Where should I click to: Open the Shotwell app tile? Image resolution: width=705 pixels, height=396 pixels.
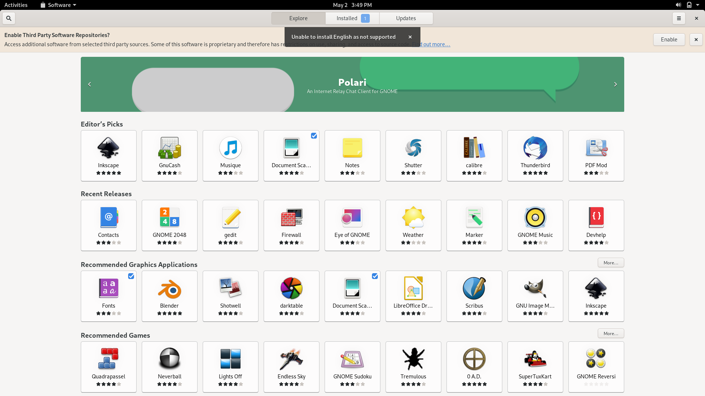[x=230, y=296]
